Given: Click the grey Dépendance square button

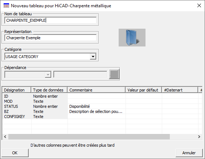Looking at the screenshot, I should [114, 74].
